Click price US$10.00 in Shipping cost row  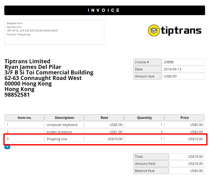tap(184, 139)
